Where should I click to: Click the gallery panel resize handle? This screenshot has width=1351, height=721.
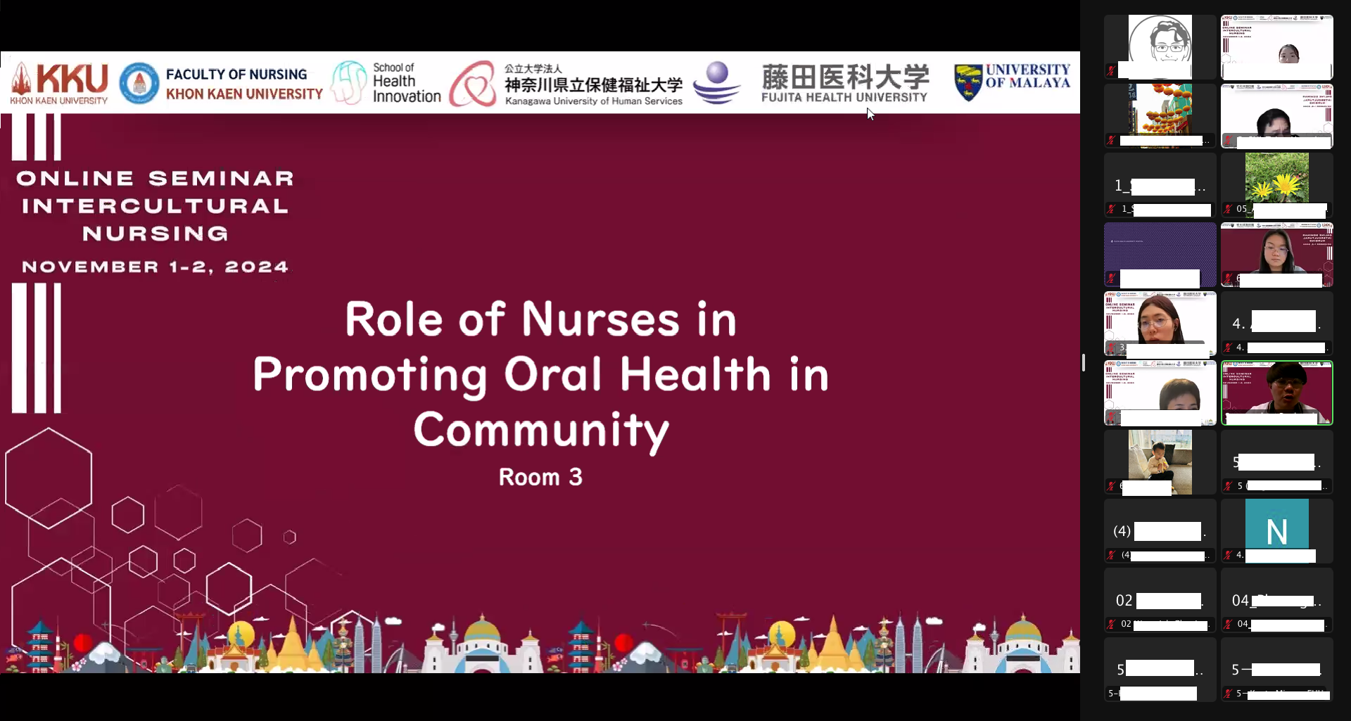1084,362
